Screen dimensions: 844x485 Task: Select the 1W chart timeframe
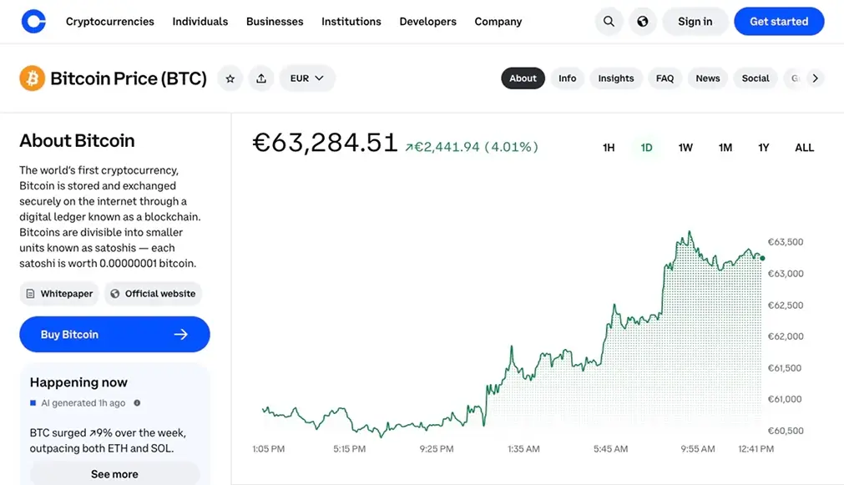[685, 147]
